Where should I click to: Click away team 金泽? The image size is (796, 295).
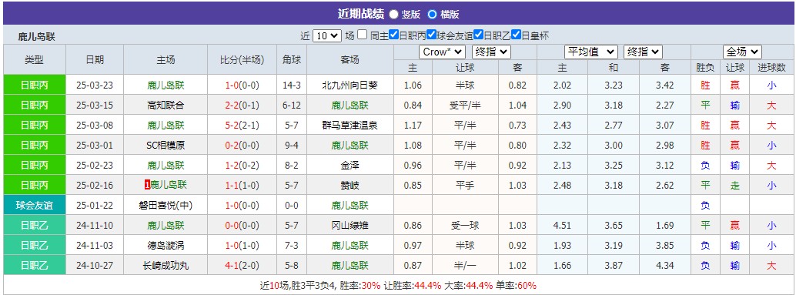(x=350, y=166)
